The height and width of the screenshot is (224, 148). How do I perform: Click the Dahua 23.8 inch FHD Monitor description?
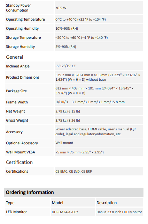[x=119, y=212]
